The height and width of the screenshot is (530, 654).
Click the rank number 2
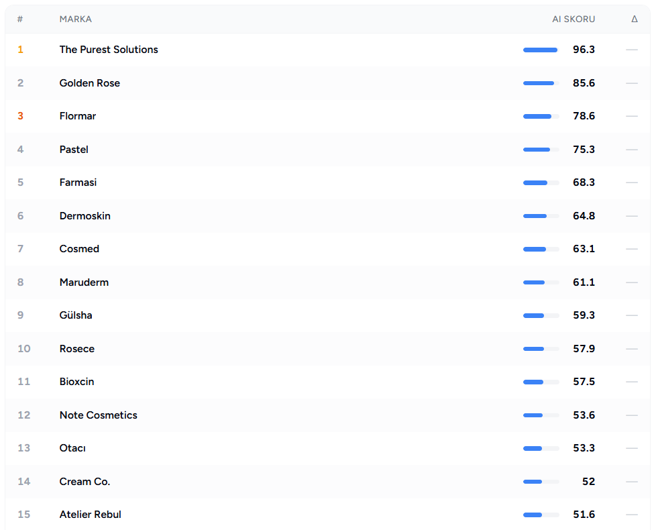click(20, 83)
